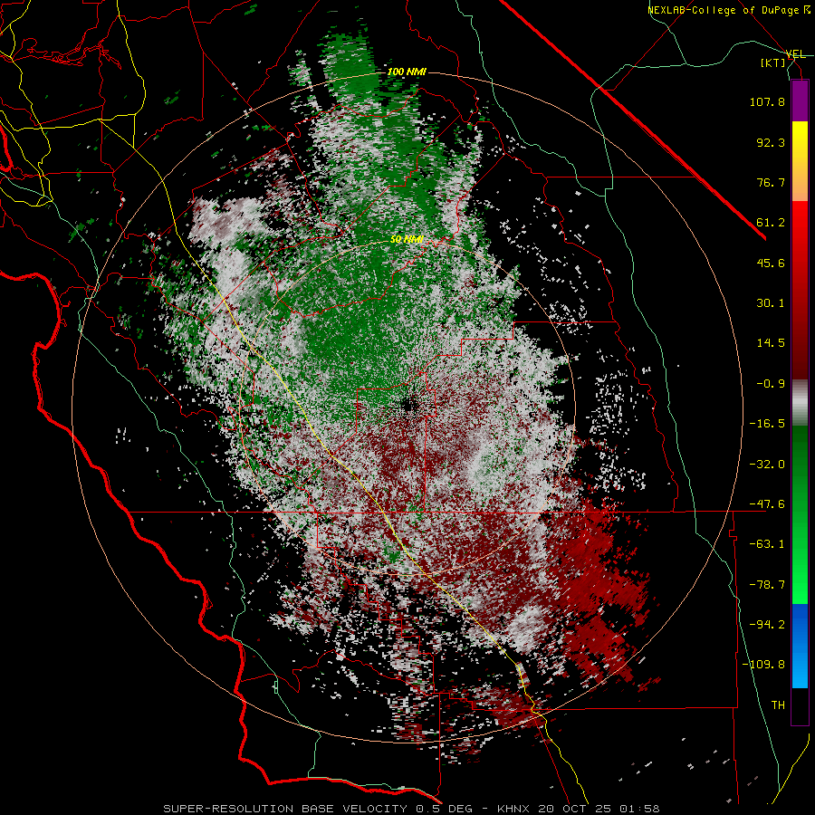
Task: Click the -94.2 value on velocity scale
Action: (767, 625)
